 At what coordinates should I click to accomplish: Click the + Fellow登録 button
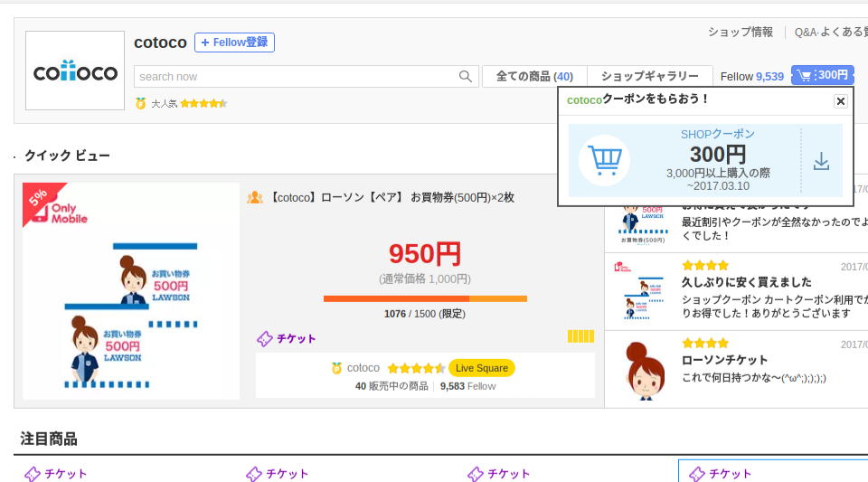coord(234,43)
